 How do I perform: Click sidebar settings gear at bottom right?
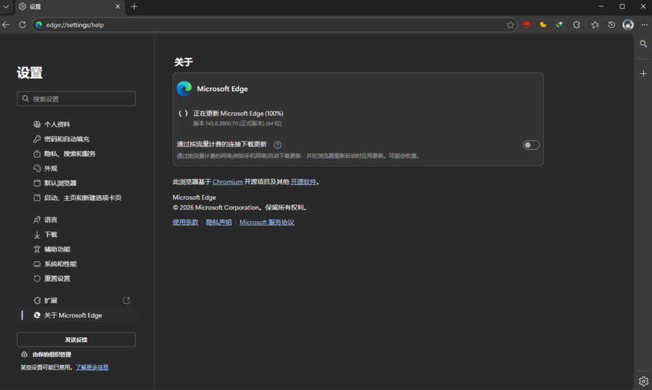[643, 380]
